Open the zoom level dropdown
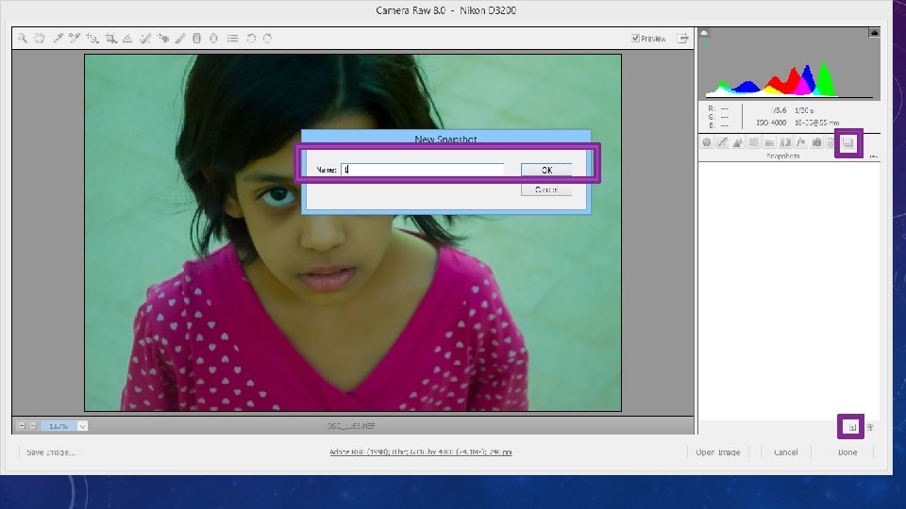The image size is (906, 509). pyautogui.click(x=82, y=426)
